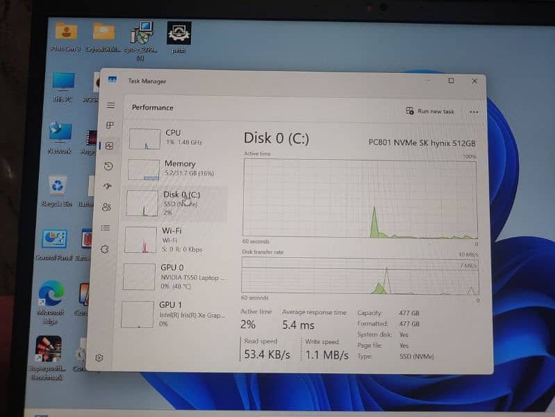This screenshot has height=417, width=555.
Task: Select the user folder with person icon on desktop
Action: [x=66, y=37]
